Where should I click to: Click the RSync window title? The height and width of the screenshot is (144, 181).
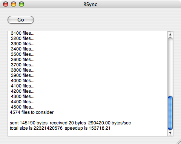[x=90, y=5]
